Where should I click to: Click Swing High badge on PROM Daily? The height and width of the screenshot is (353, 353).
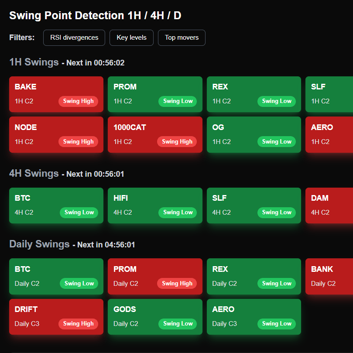pyautogui.click(x=177, y=283)
